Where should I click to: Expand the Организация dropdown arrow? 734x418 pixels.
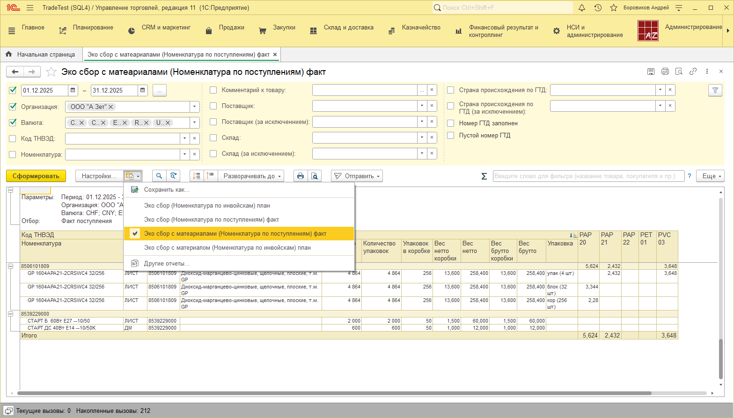[x=194, y=107]
